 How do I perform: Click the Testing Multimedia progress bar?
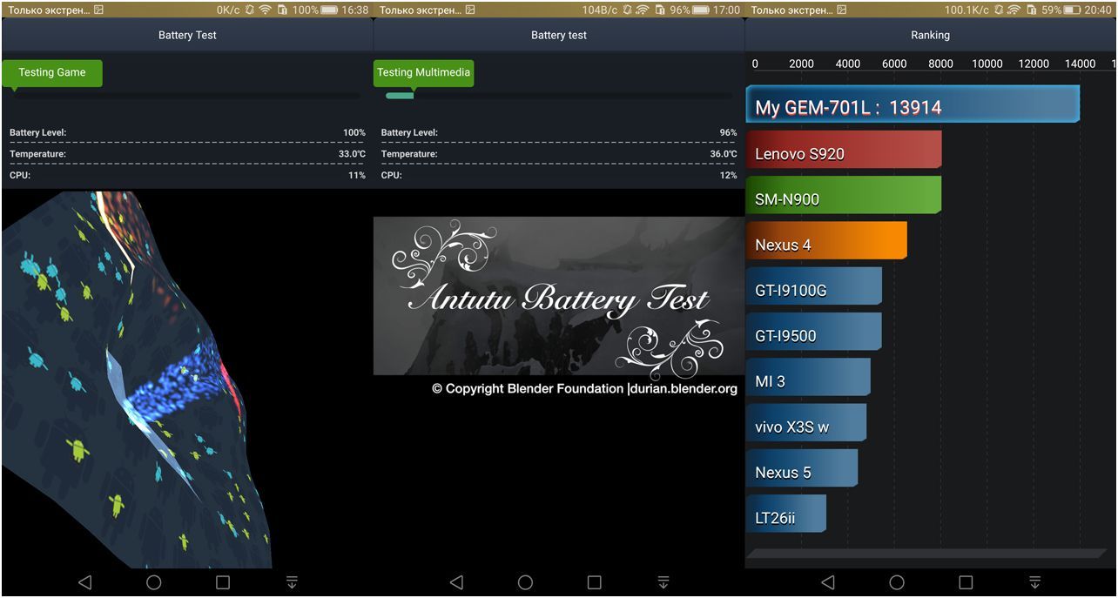click(x=558, y=96)
